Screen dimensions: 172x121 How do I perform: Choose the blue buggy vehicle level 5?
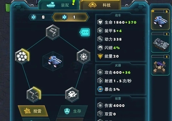pos(160,19)
